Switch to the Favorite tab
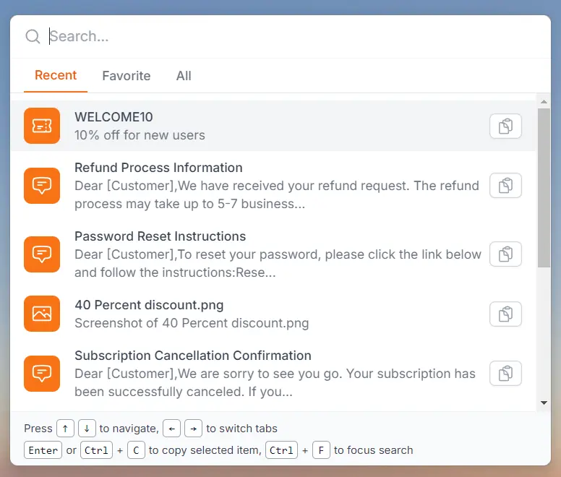This screenshot has width=561, height=477. pyautogui.click(x=127, y=76)
